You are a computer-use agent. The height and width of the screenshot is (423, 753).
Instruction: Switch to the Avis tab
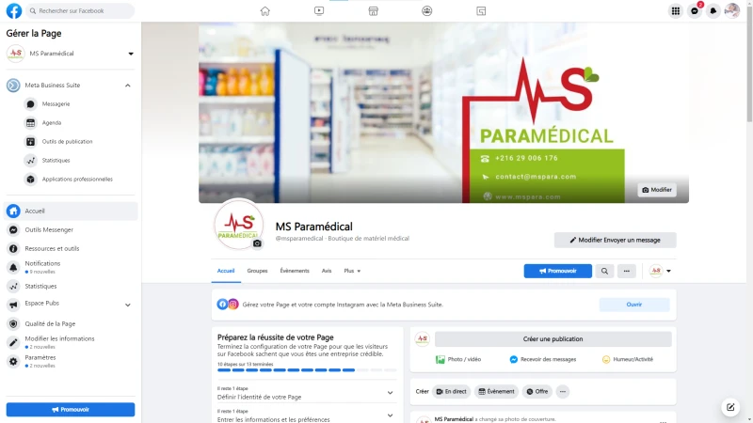tap(327, 271)
